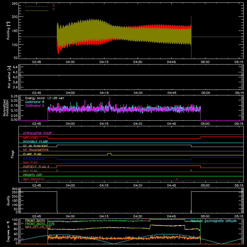Select the 'Normalized modulation' axis title
This screenshot has width=247, height=247.
point(6,108)
